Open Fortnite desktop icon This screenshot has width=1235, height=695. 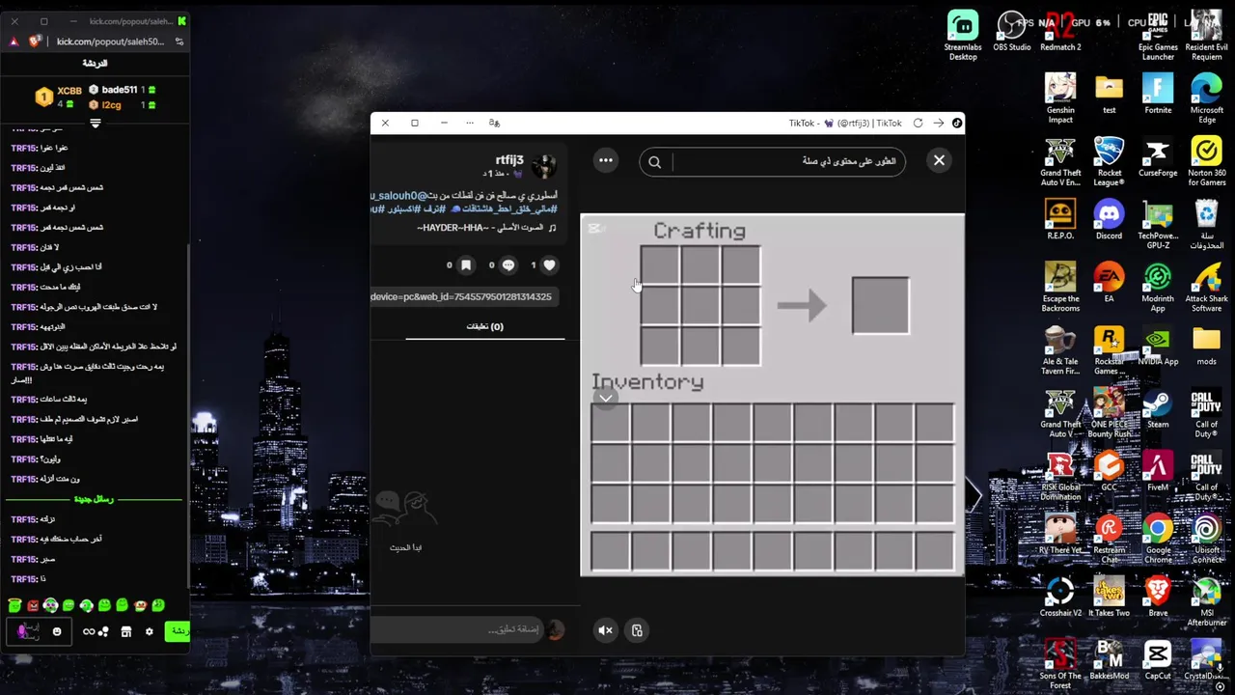pyautogui.click(x=1158, y=93)
